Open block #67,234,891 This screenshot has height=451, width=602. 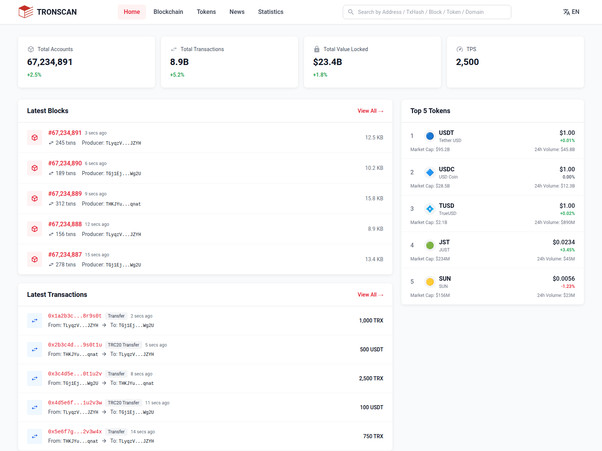[65, 133]
